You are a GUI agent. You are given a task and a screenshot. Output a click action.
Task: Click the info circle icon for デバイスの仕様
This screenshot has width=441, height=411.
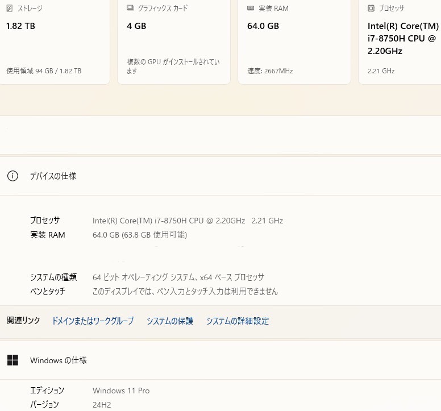click(x=13, y=176)
